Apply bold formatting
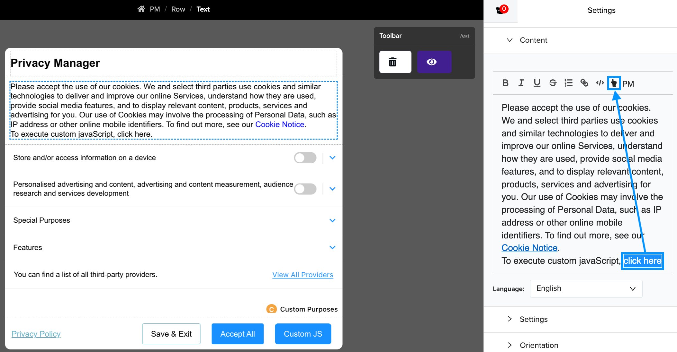 pyautogui.click(x=505, y=83)
